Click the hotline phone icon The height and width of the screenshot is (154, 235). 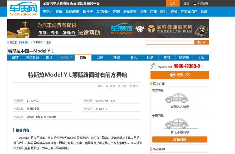[x=153, y=66]
